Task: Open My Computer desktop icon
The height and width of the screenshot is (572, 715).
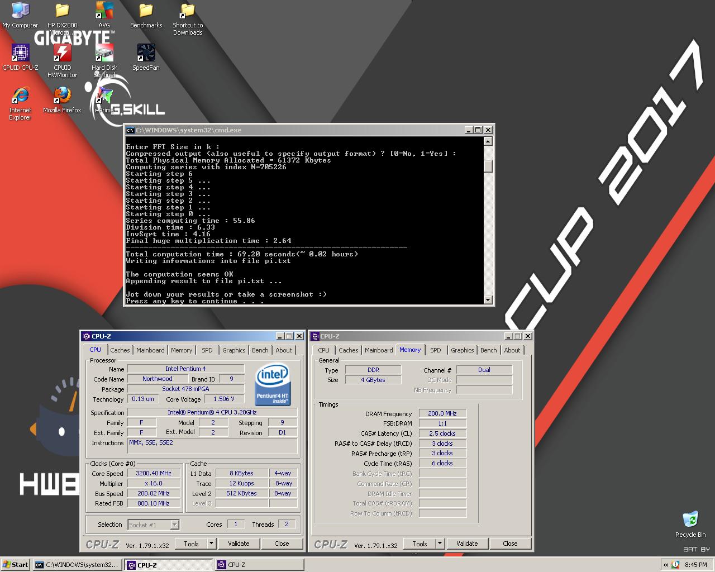Action: click(20, 15)
